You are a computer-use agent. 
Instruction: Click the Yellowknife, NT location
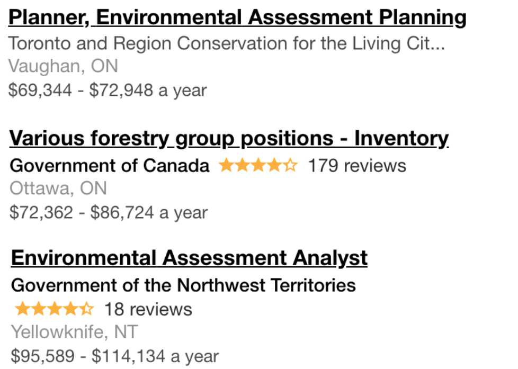pos(74,332)
